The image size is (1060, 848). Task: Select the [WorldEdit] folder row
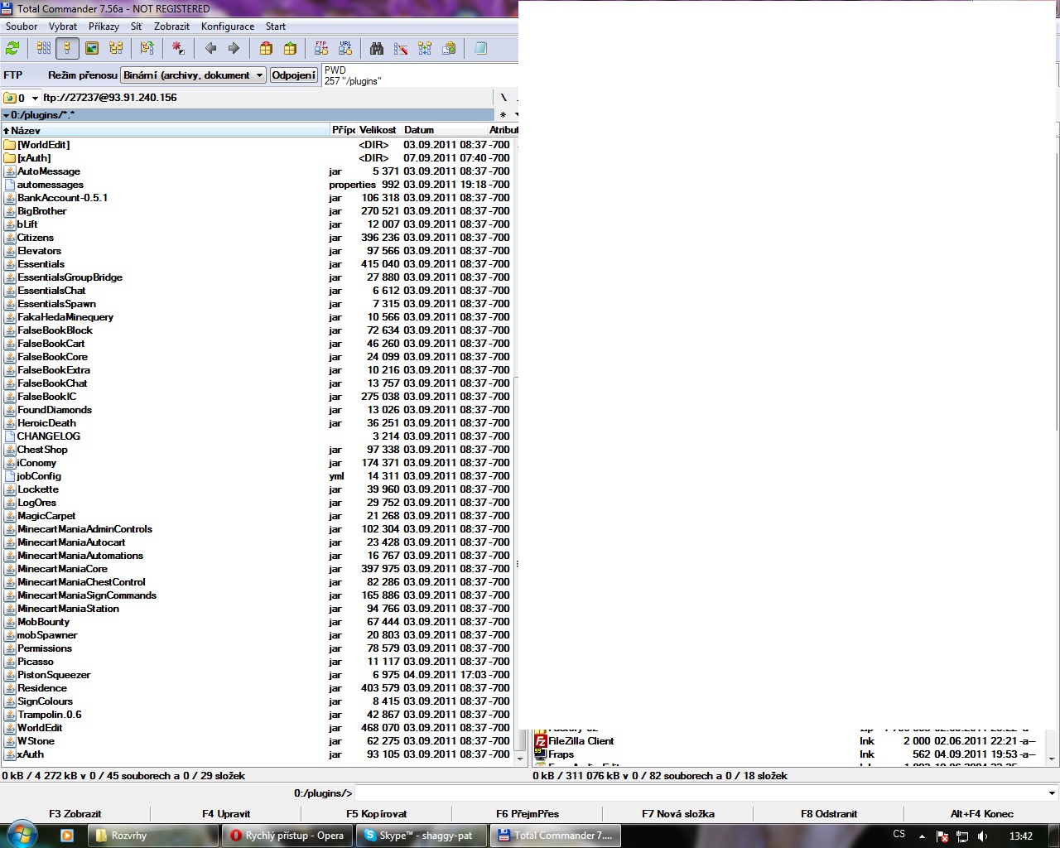(x=257, y=145)
